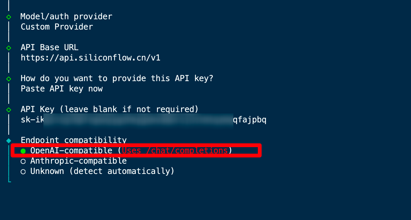Click the diamond marker beside Model/auth provider
This screenshot has width=411, height=220.
click(9, 17)
